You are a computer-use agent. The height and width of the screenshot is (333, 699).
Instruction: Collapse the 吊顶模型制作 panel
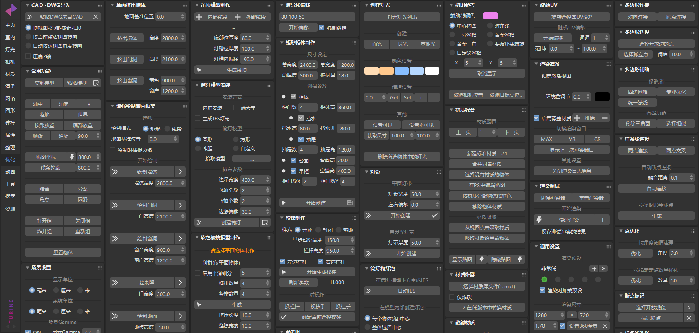197,5
